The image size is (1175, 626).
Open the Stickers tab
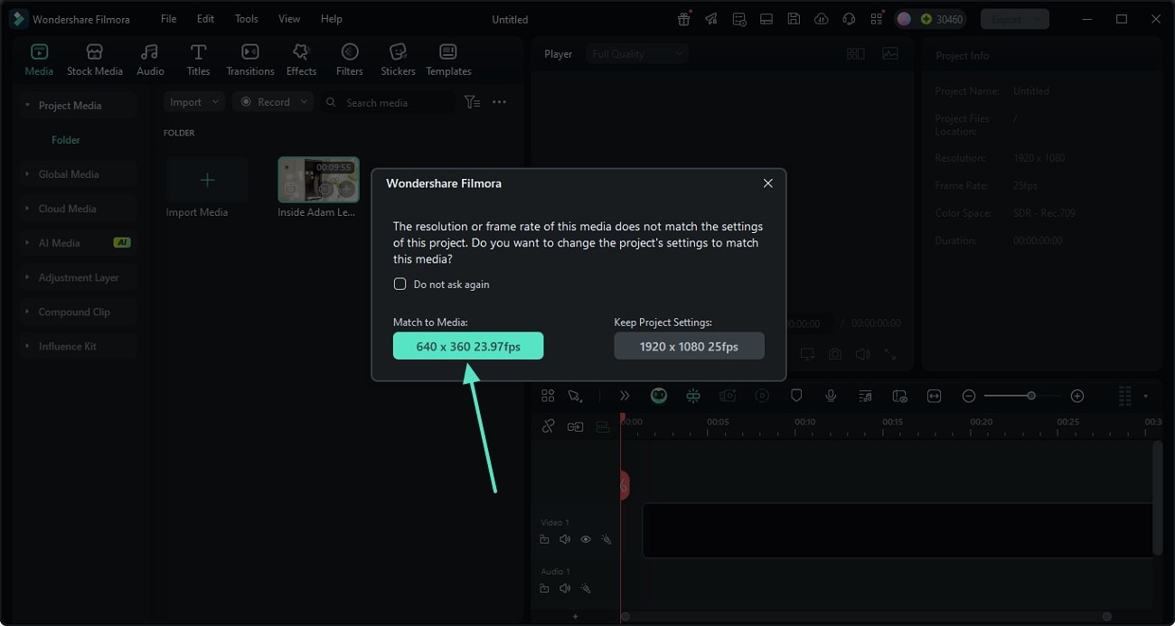pyautogui.click(x=398, y=60)
